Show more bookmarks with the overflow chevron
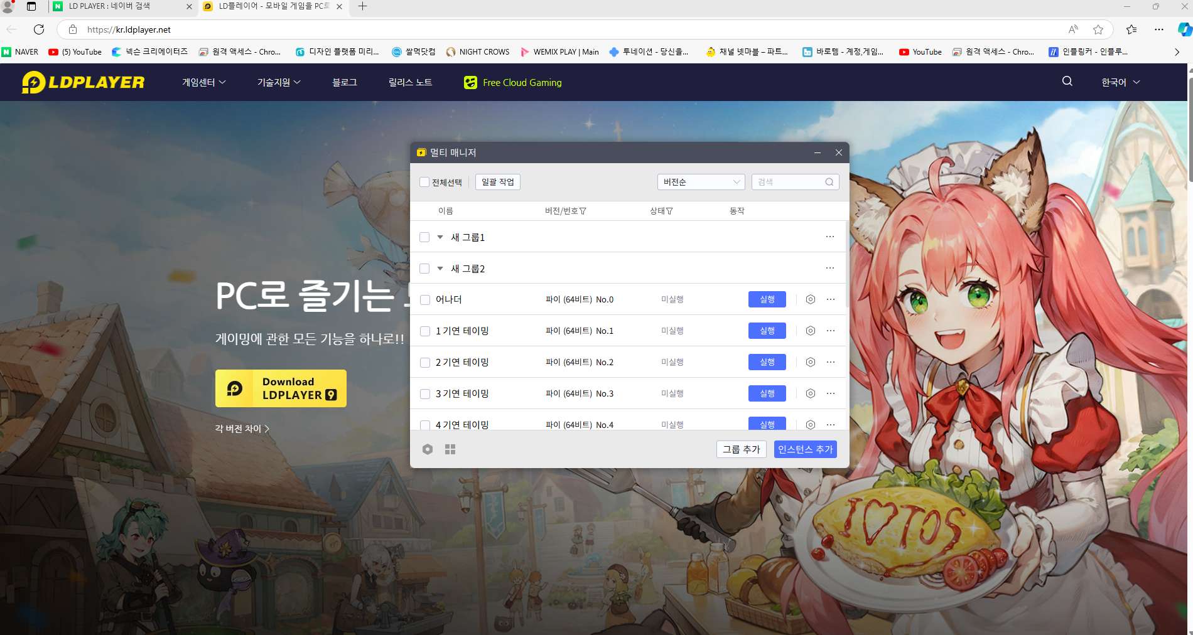1193x635 pixels. 1177,52
